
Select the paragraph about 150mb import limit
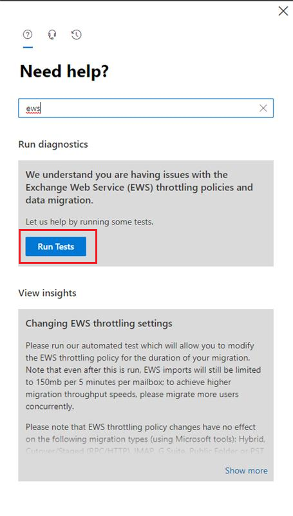click(x=143, y=376)
